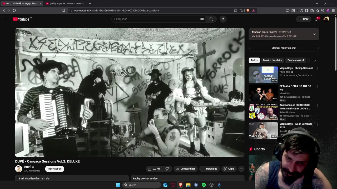Switch to DUPÊ Cangaço Sessions browser tab

click(22, 3)
